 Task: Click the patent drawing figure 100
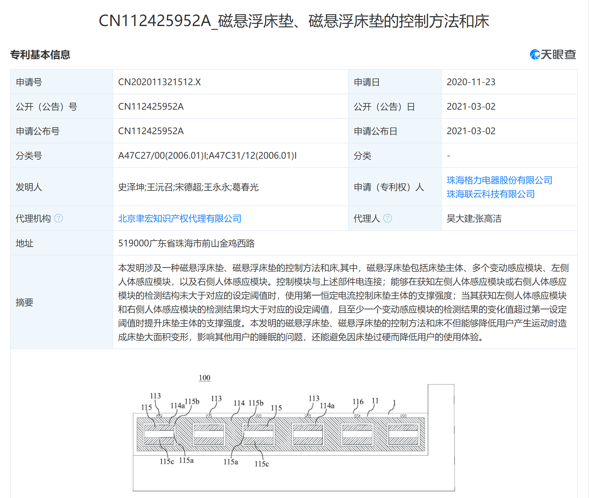[294, 433]
